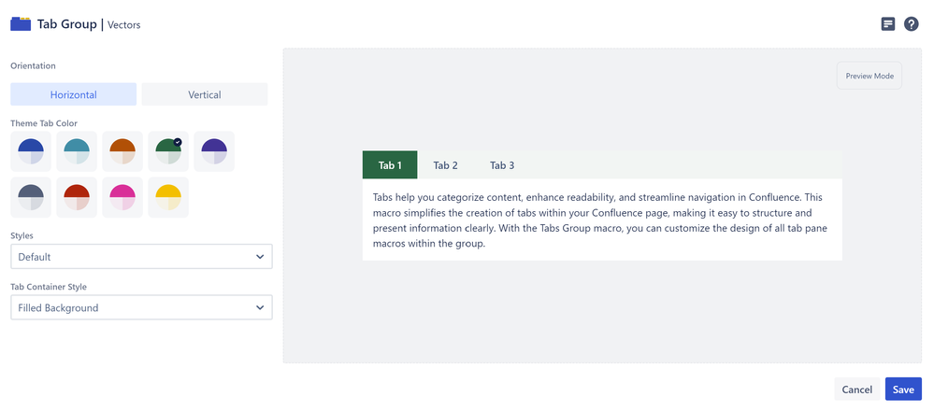
Task: Choose the teal theme tab color
Action: pyautogui.click(x=77, y=151)
